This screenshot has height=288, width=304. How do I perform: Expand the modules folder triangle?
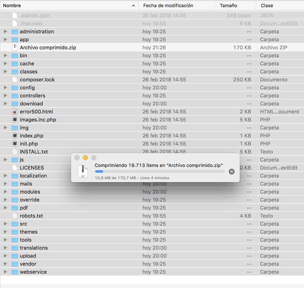coord(5,192)
